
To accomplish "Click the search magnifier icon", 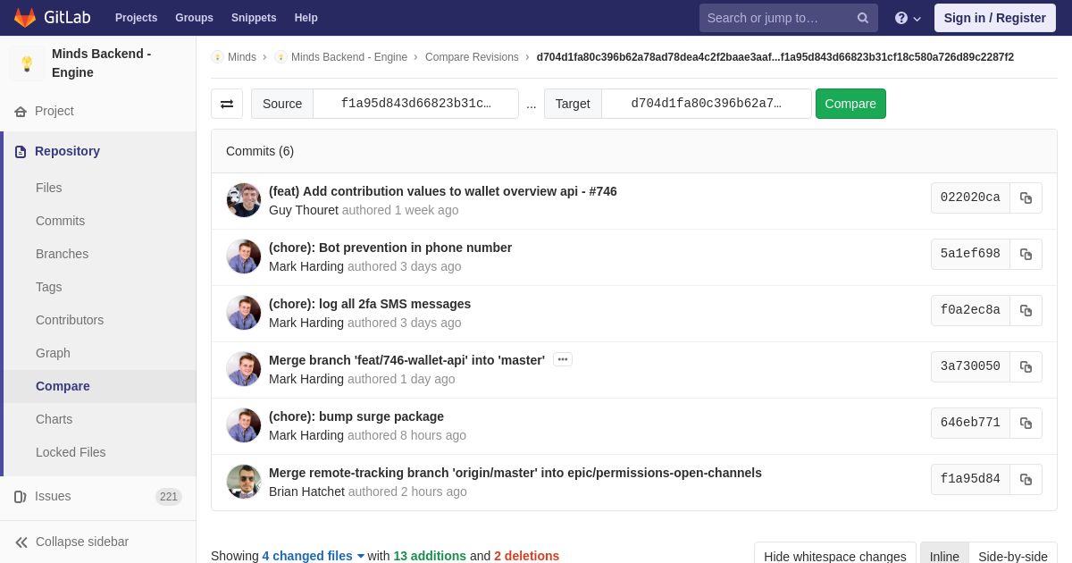I will point(862,18).
